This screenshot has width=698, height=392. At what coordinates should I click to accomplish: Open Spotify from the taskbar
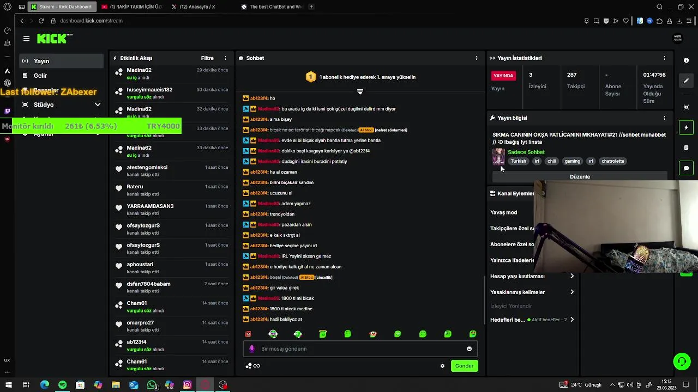[x=62, y=385]
